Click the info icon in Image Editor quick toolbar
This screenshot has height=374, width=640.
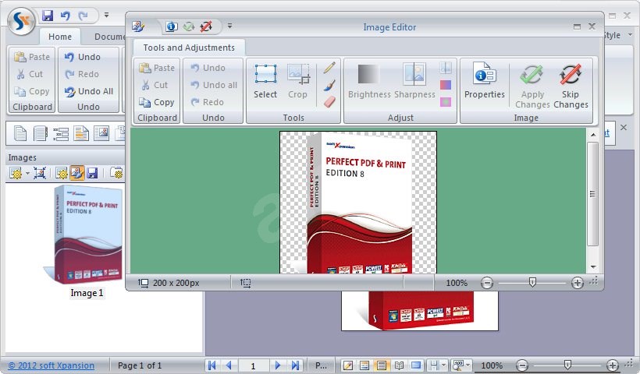pos(172,27)
